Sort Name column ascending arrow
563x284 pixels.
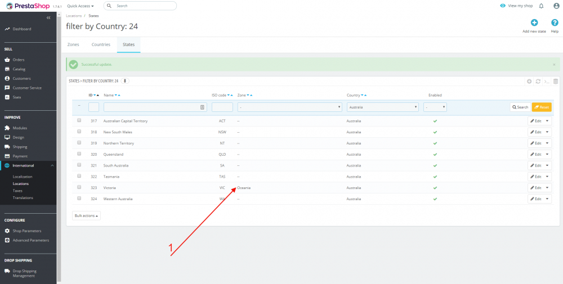119,96
